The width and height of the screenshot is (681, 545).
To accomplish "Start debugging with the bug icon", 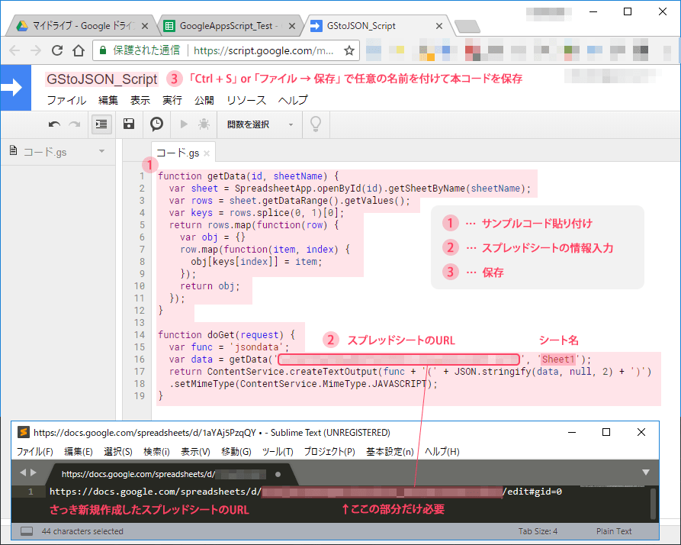I will click(x=204, y=124).
